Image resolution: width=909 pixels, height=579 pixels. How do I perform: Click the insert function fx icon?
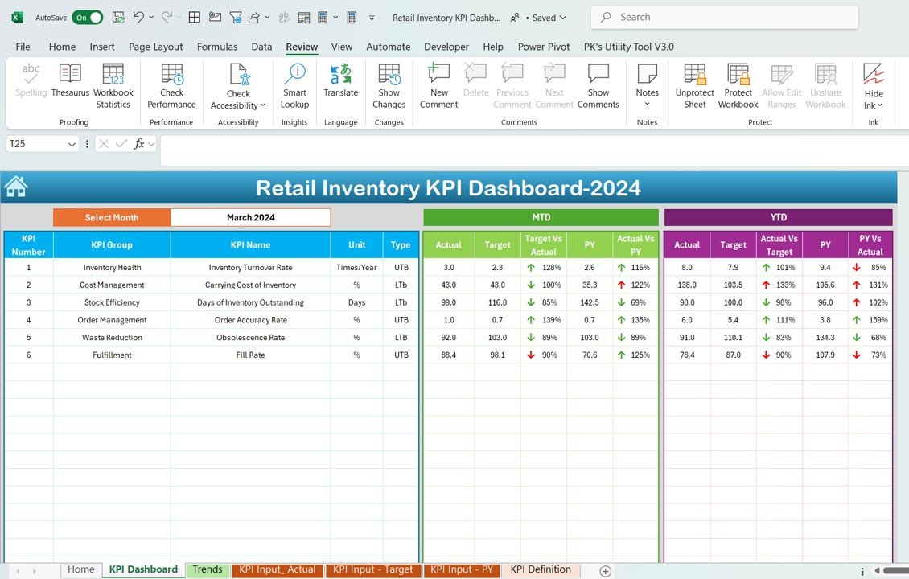coord(139,144)
